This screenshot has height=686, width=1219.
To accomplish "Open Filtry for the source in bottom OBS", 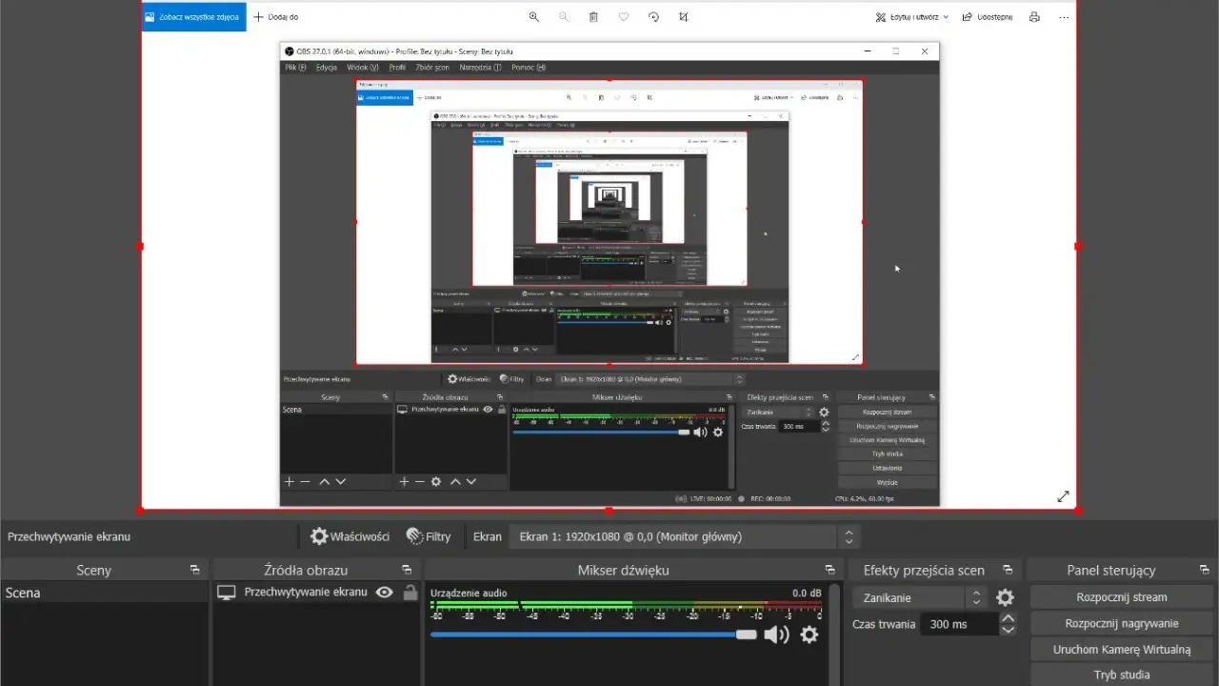I will (x=428, y=536).
